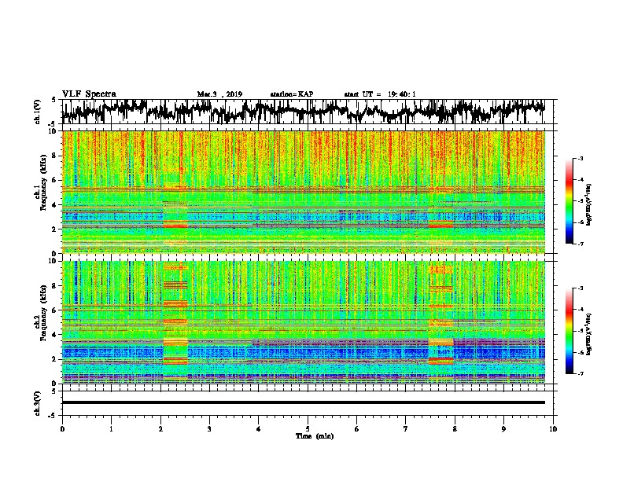Click the "9" tick label on the time axis
Screen dimensions: 623x481
(x=503, y=428)
